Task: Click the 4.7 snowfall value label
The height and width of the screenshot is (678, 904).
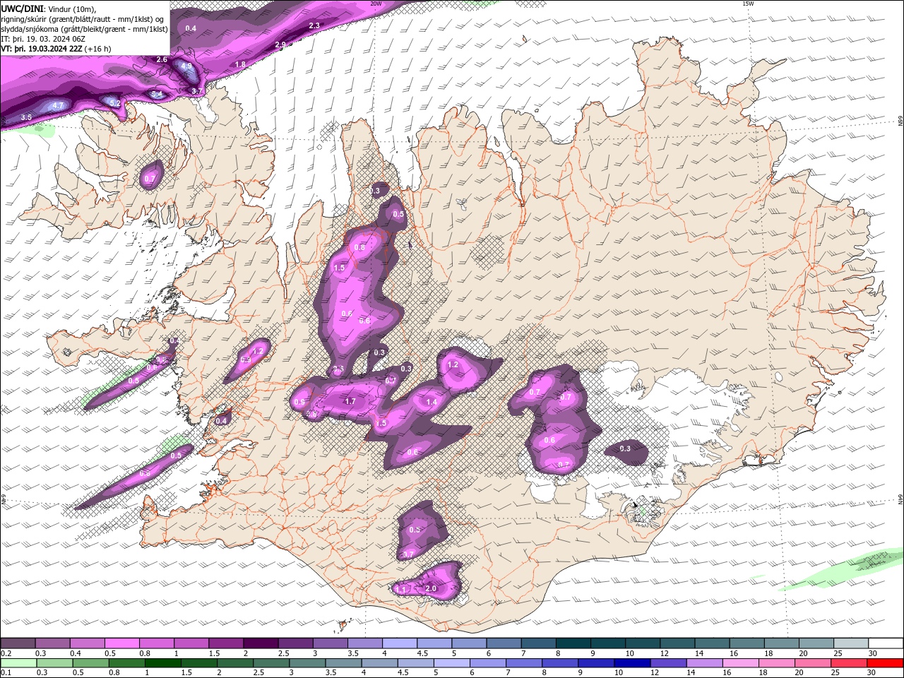Action: [x=59, y=105]
